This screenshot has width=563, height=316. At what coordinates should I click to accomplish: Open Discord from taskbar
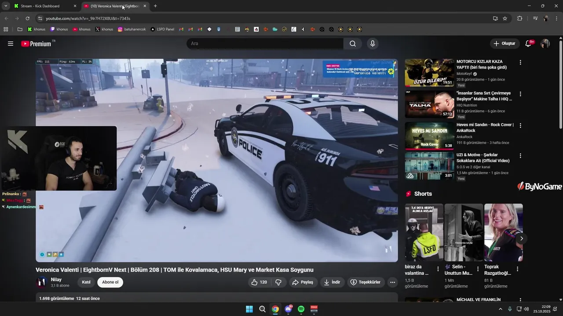point(288,309)
